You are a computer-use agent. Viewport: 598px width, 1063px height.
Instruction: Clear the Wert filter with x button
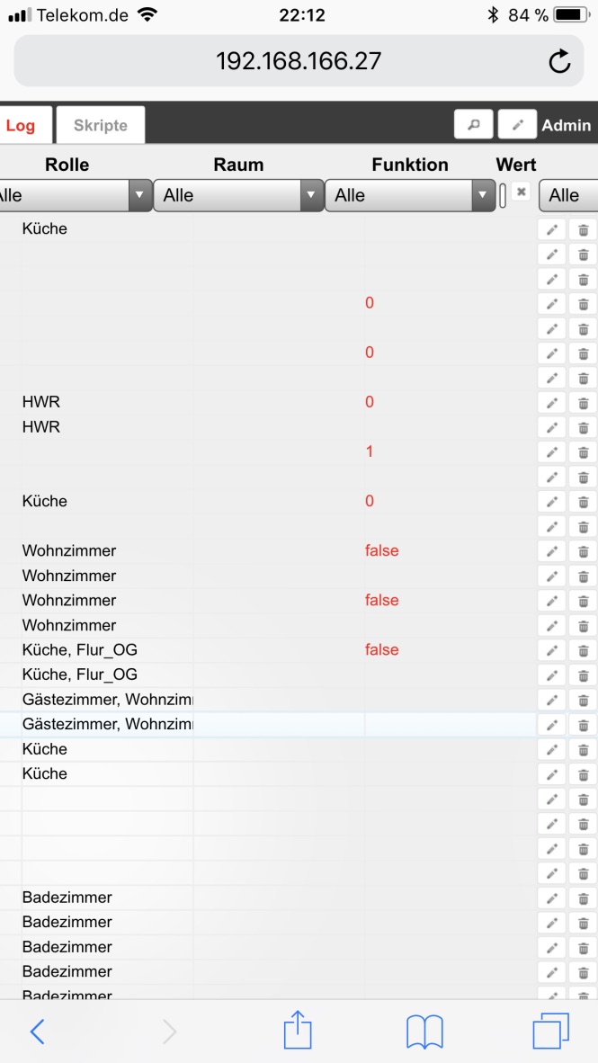point(521,192)
